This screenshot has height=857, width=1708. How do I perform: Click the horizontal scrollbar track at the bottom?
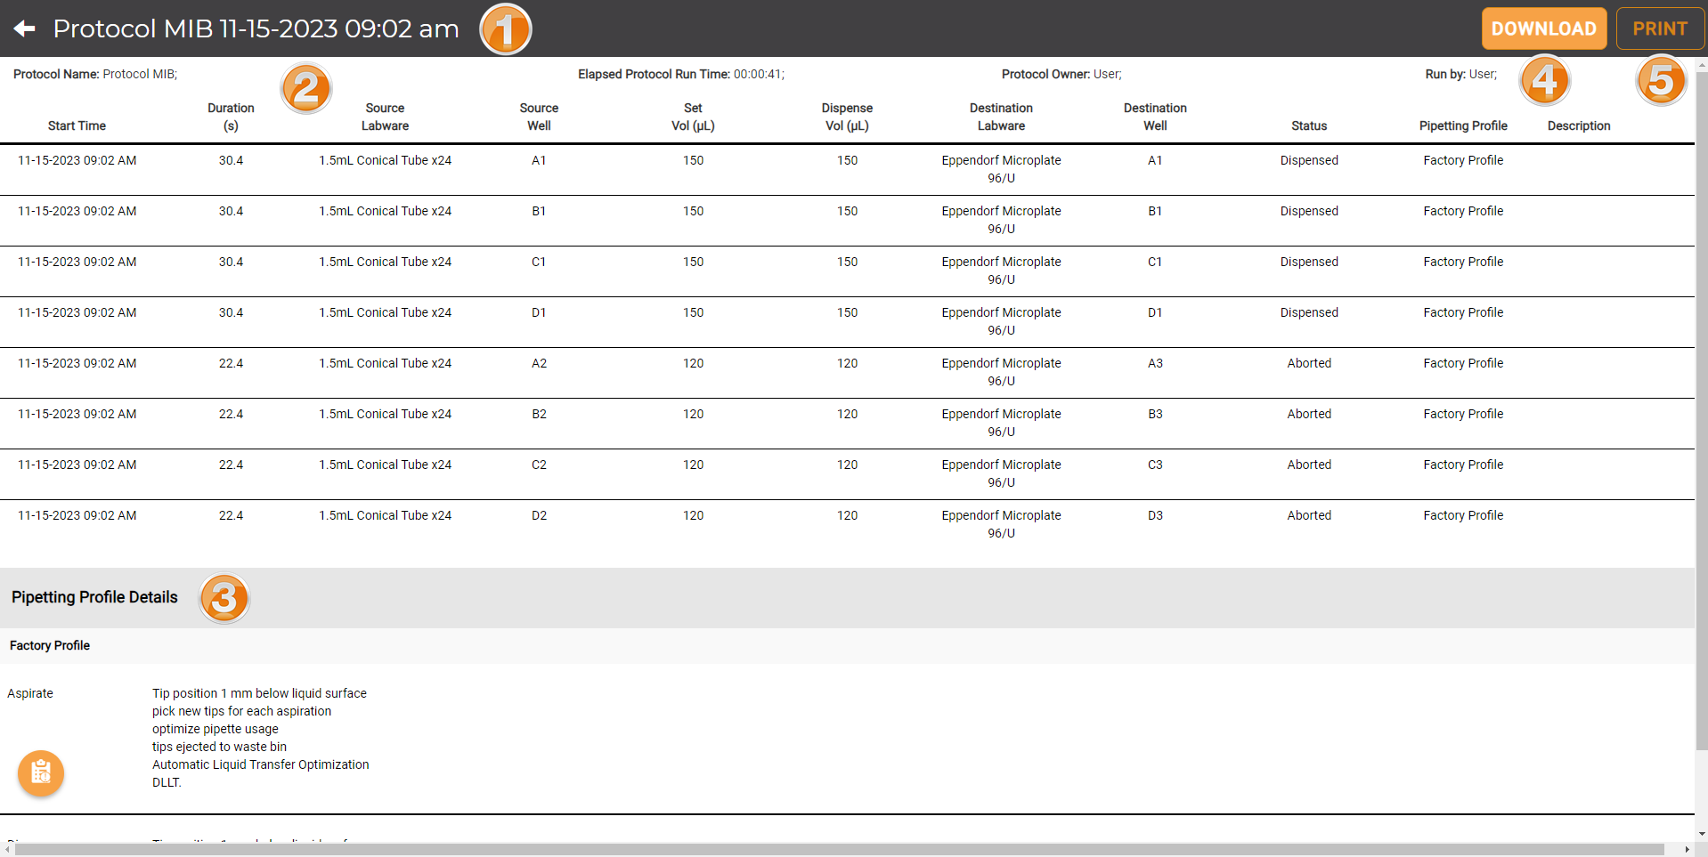point(837,850)
